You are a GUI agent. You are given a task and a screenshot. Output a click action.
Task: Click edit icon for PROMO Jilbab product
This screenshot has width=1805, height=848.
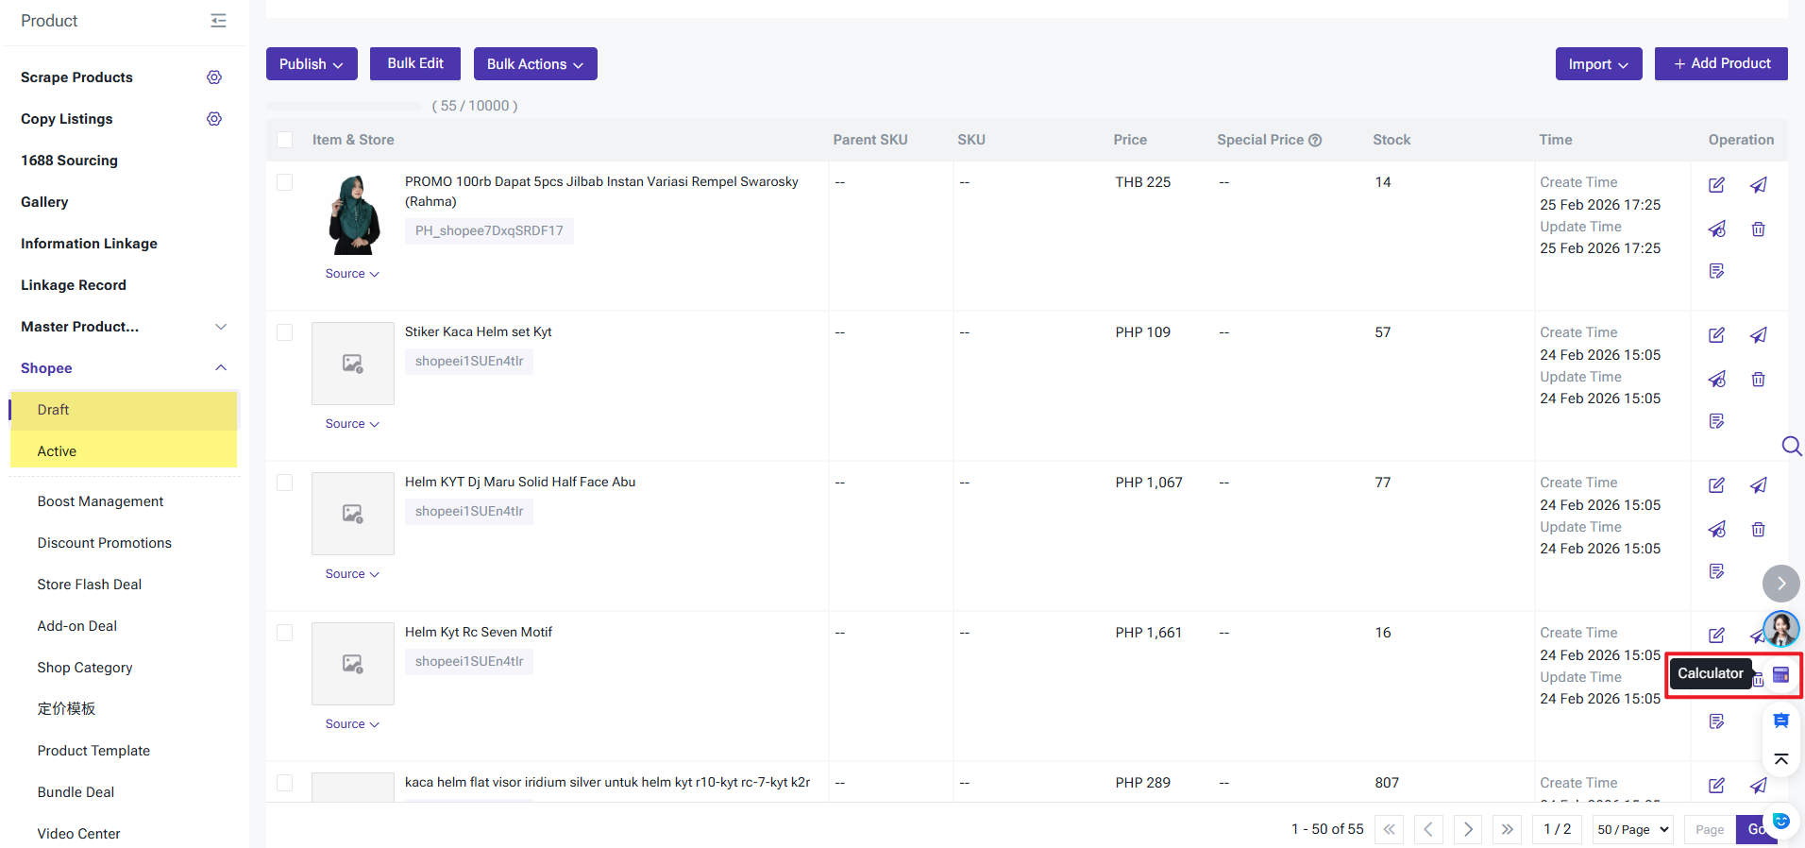coord(1716,185)
